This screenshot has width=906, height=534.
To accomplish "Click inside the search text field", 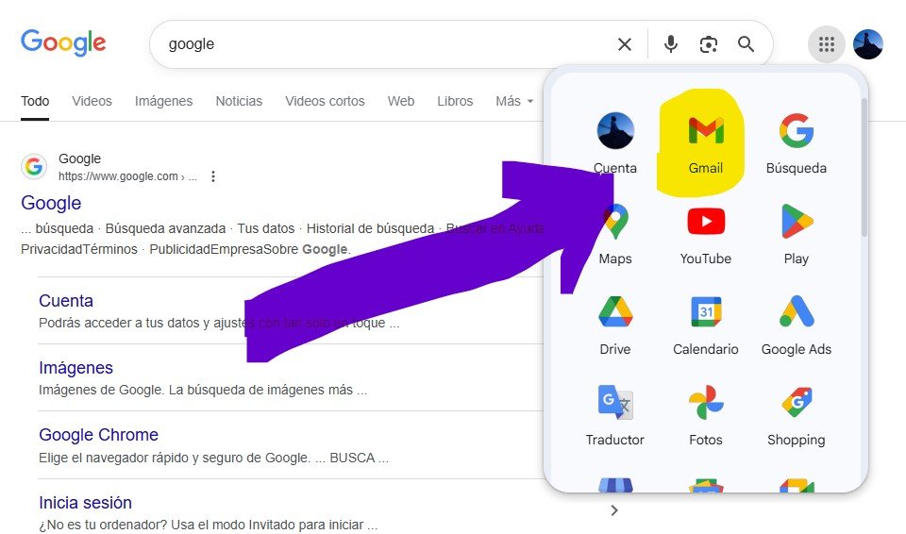I will (x=377, y=44).
